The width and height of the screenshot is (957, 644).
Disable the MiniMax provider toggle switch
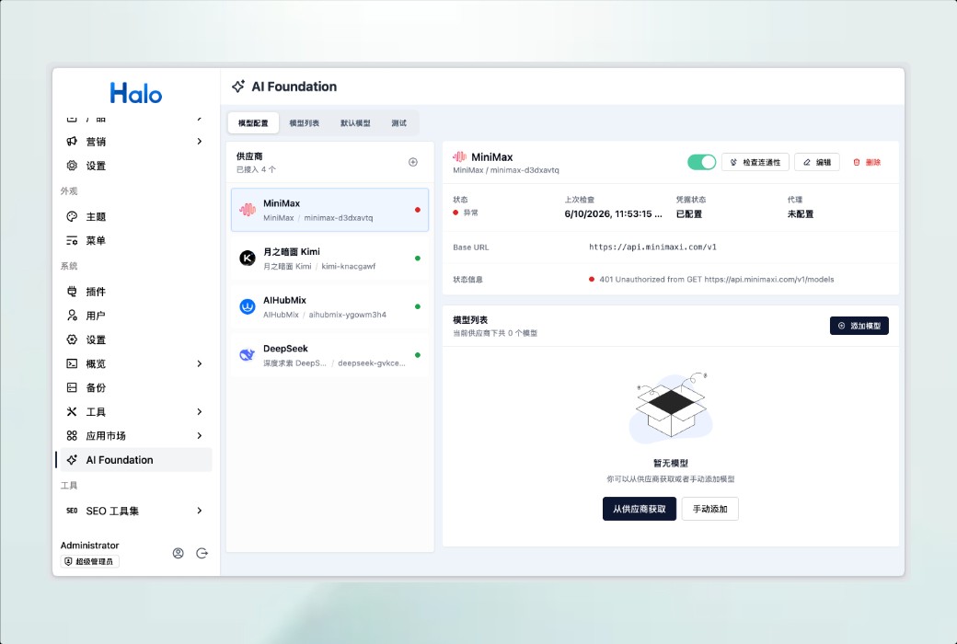[701, 162]
